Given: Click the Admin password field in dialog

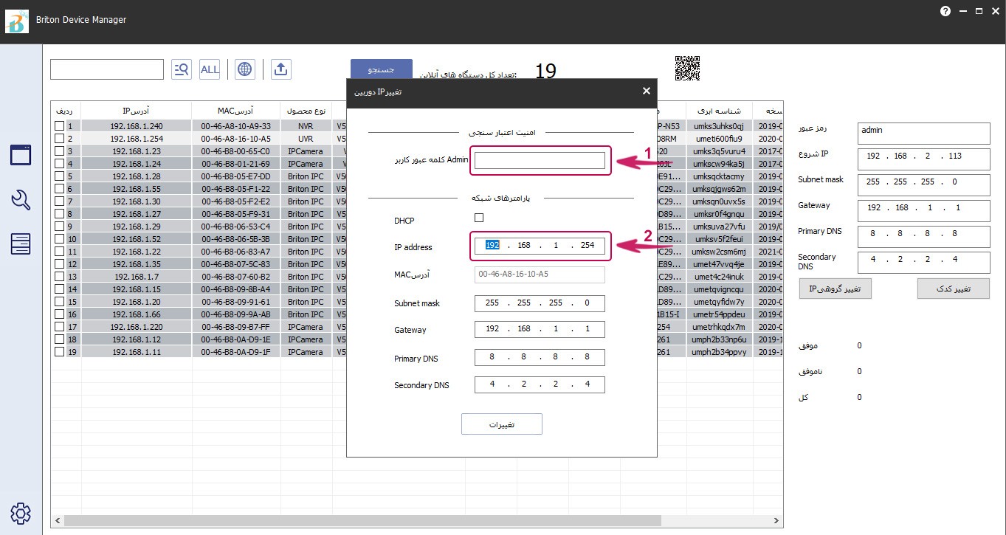Looking at the screenshot, I should point(540,160).
